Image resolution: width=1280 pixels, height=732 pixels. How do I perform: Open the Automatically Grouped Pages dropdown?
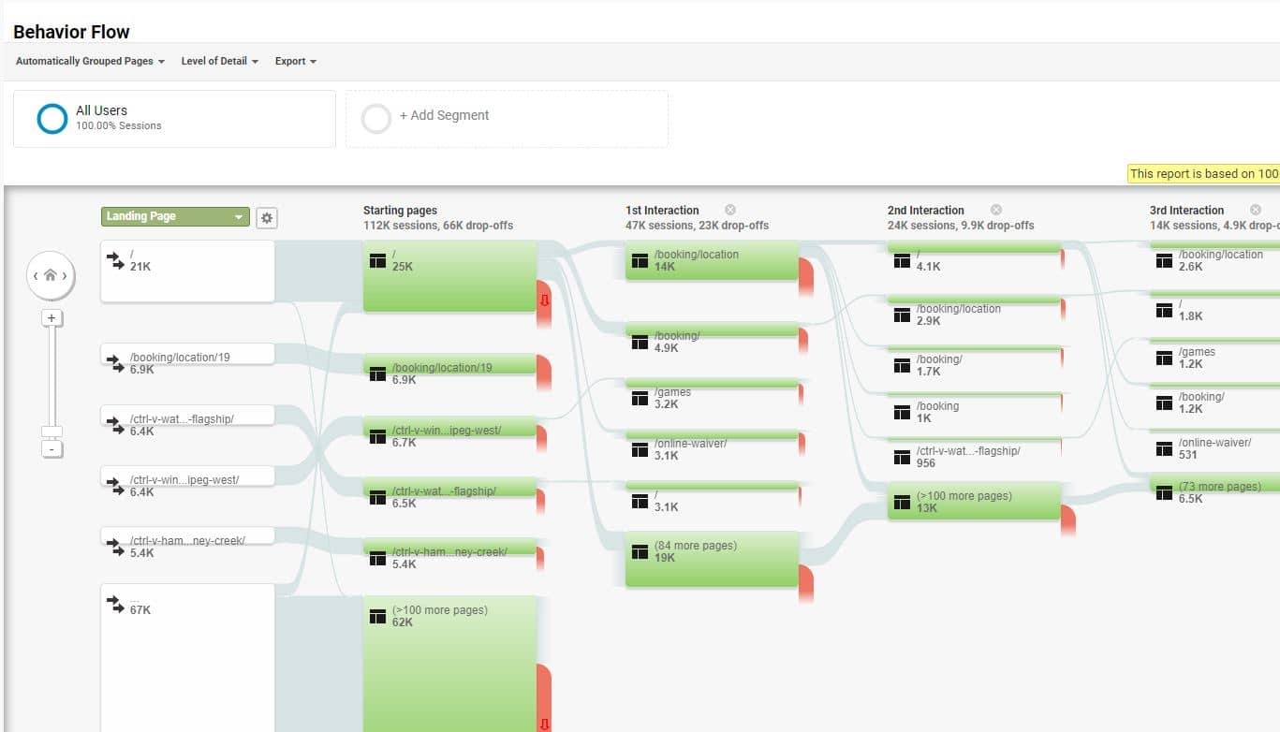point(90,61)
